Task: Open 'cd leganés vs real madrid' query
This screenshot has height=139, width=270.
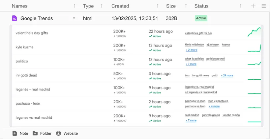Action: (x=201, y=92)
